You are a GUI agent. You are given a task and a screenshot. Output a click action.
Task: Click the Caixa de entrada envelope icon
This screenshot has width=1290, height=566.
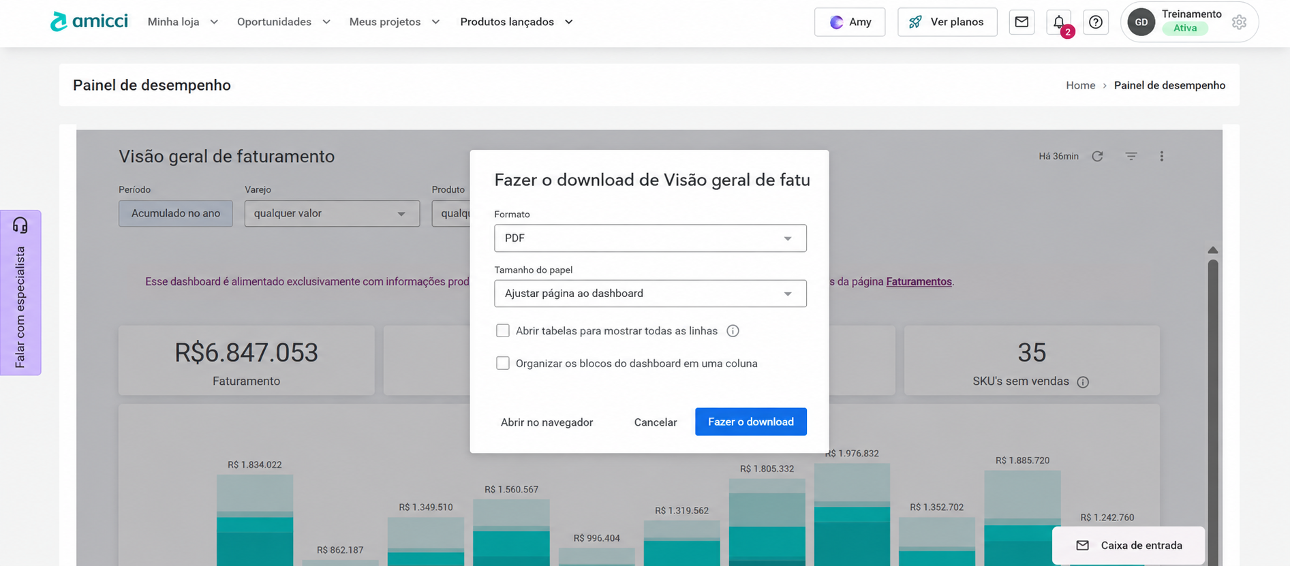[1082, 546]
